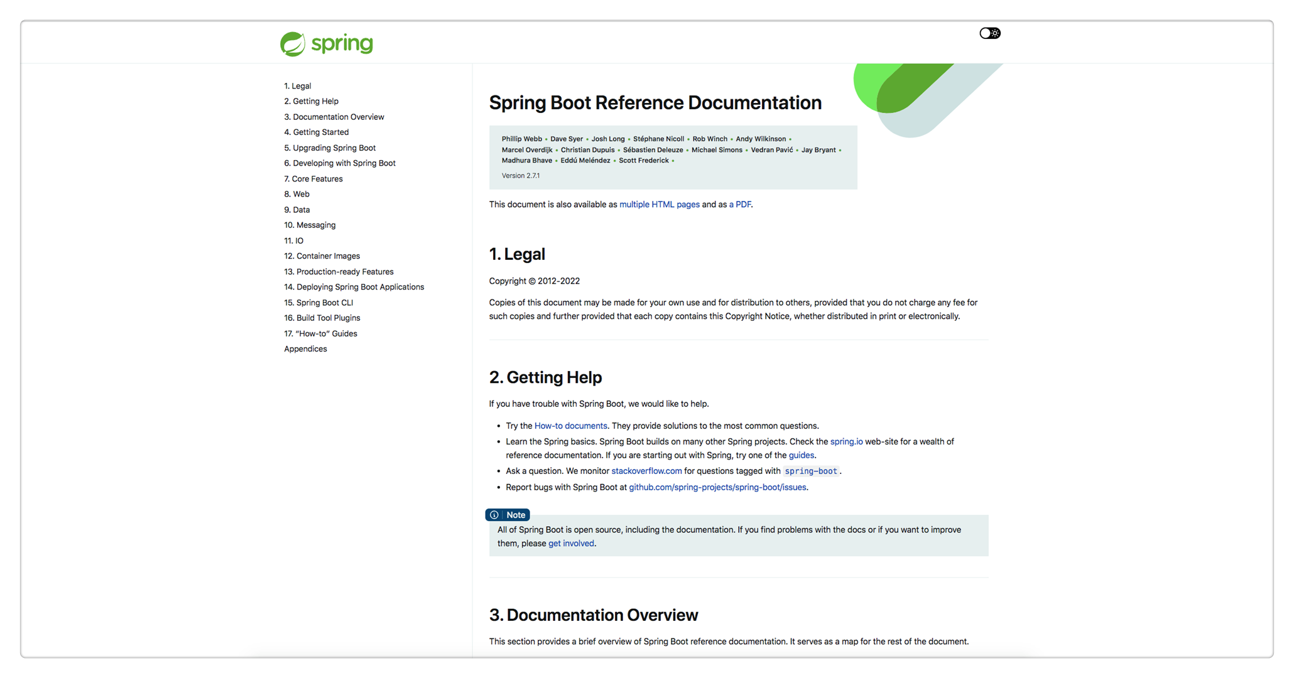Go to Getting Help in sidebar
1294x678 pixels.
[x=311, y=101]
